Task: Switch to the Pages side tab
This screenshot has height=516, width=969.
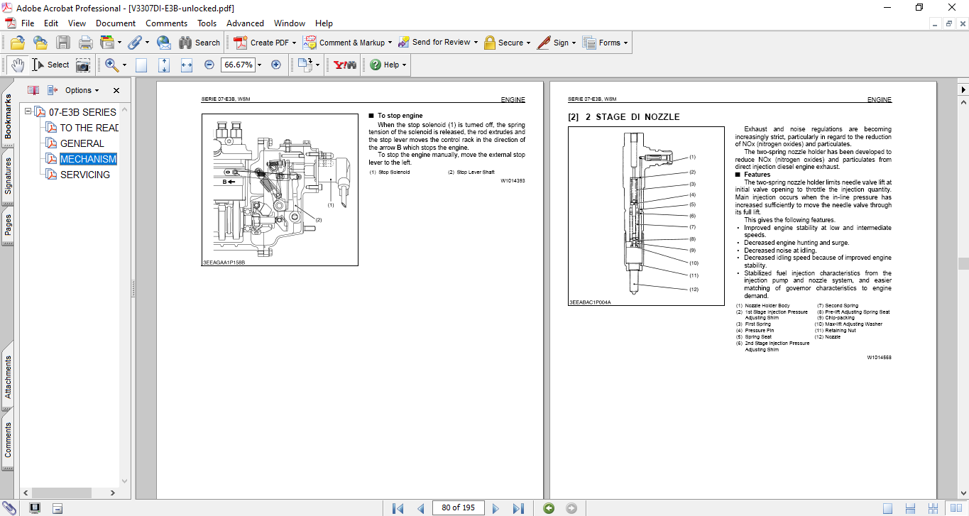Action: [8, 224]
